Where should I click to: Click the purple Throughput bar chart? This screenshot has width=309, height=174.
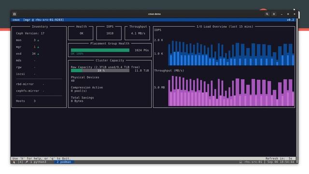pos(231,91)
